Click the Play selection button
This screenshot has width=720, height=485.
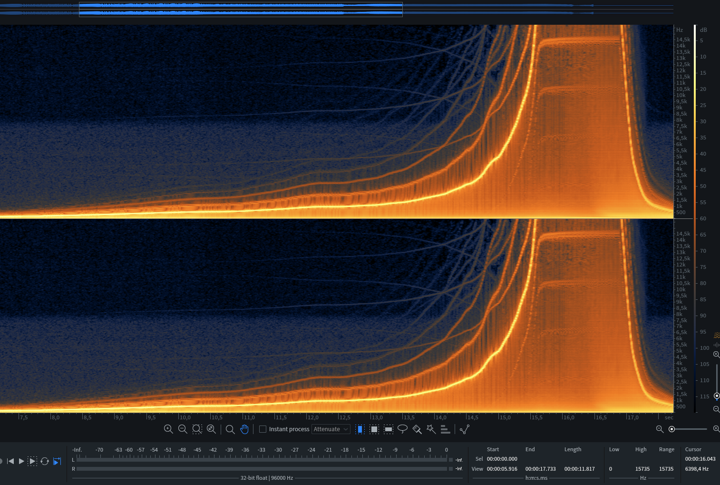(x=32, y=461)
